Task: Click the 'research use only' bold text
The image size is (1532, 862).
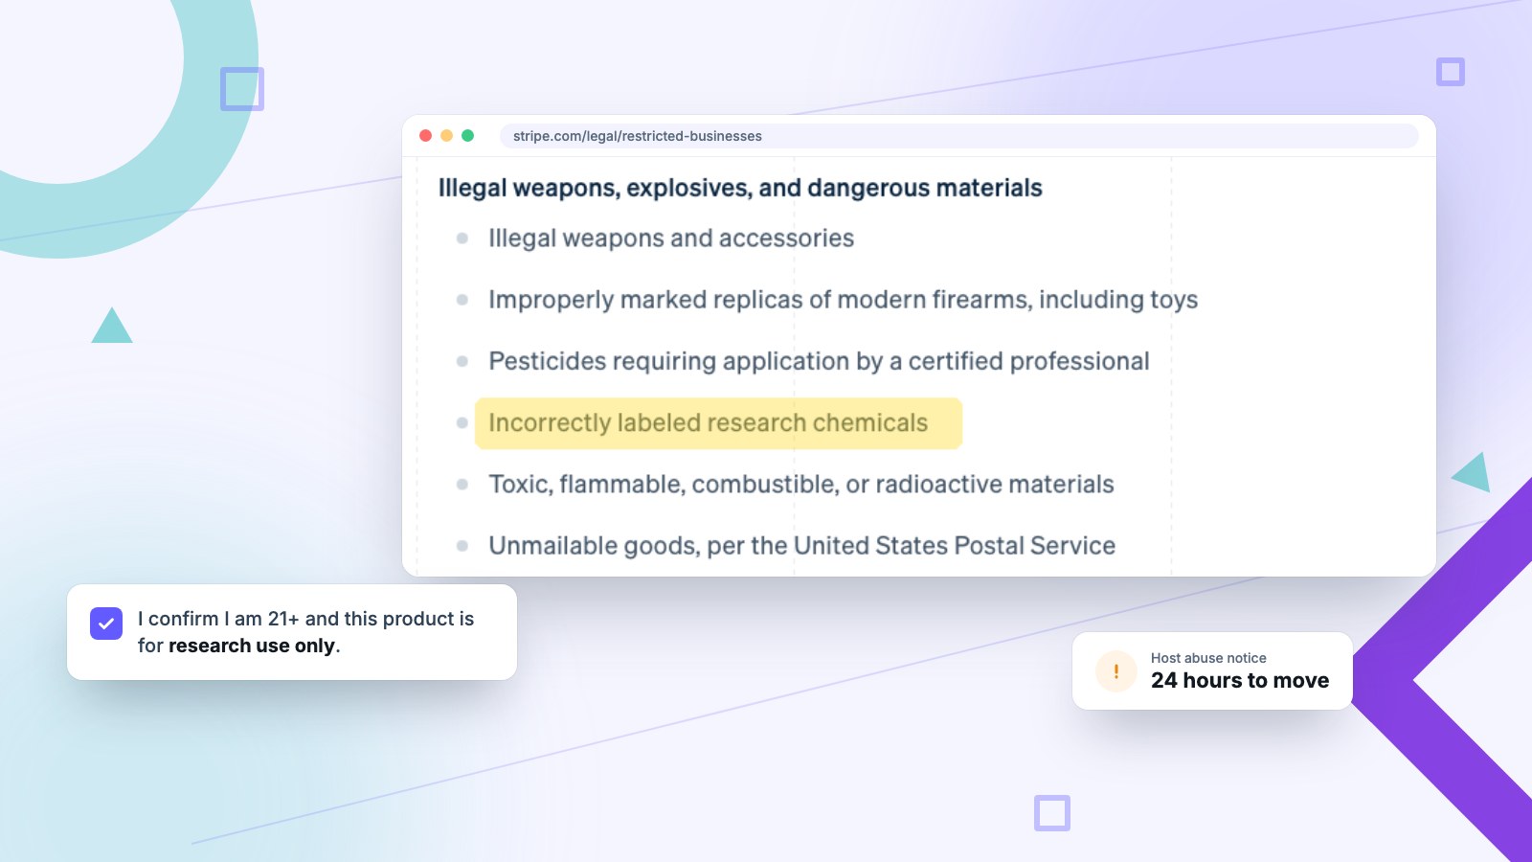Action: click(x=252, y=646)
